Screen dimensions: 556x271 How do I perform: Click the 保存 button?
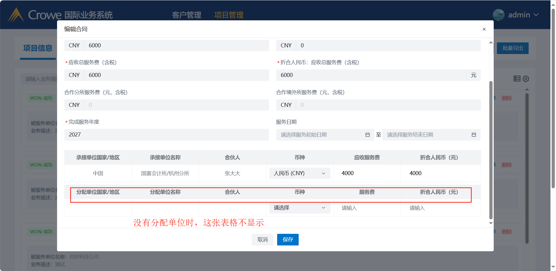point(288,240)
